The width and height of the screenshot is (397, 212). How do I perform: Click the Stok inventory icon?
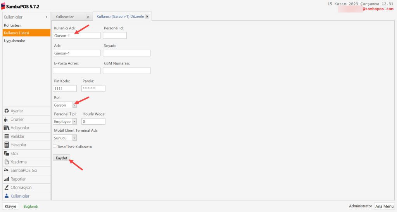tap(7, 153)
